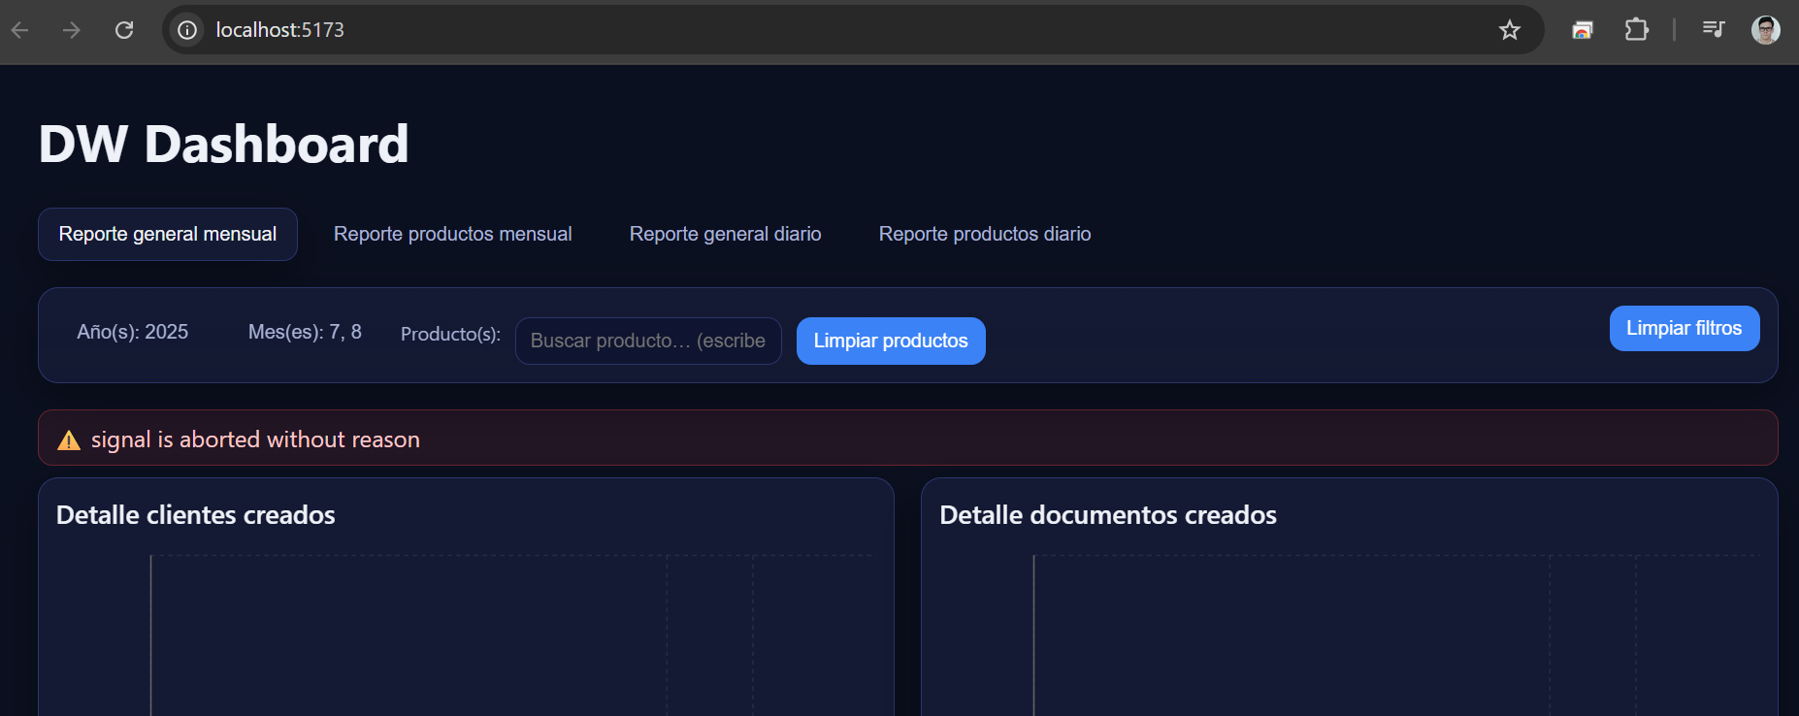
Task: Open the Mes(es): 7, 8 filter
Action: coord(305,332)
